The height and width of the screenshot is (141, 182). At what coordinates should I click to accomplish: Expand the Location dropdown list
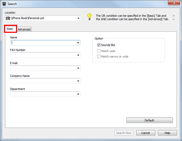[x=78, y=18]
